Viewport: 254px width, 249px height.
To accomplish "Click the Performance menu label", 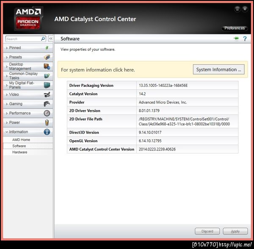I will pyautogui.click(x=20, y=113).
